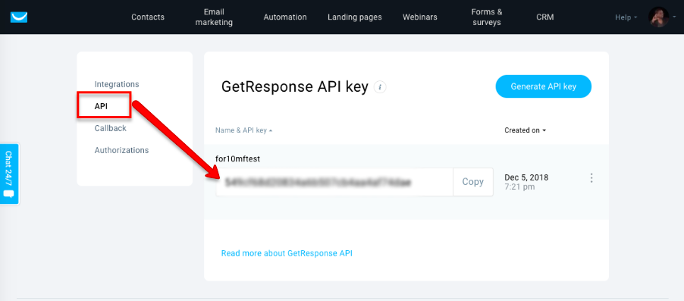Open Landing pages section
This screenshot has width=684, height=301.
pyautogui.click(x=355, y=17)
